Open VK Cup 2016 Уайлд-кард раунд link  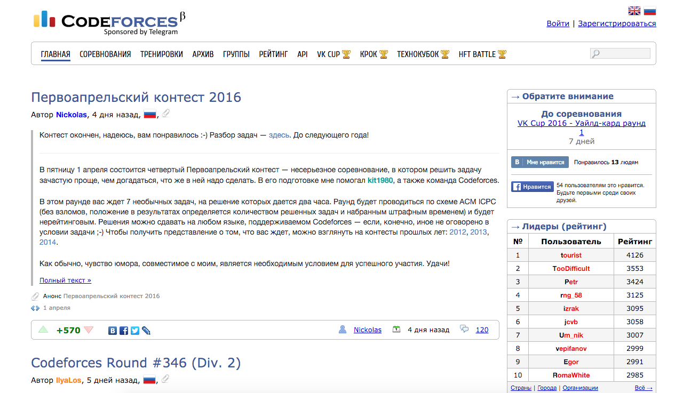(582, 127)
